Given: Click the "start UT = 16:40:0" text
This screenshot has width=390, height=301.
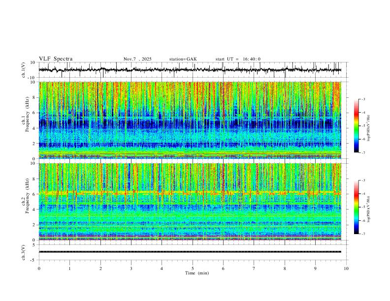Looking at the screenshot, I should (238, 59).
